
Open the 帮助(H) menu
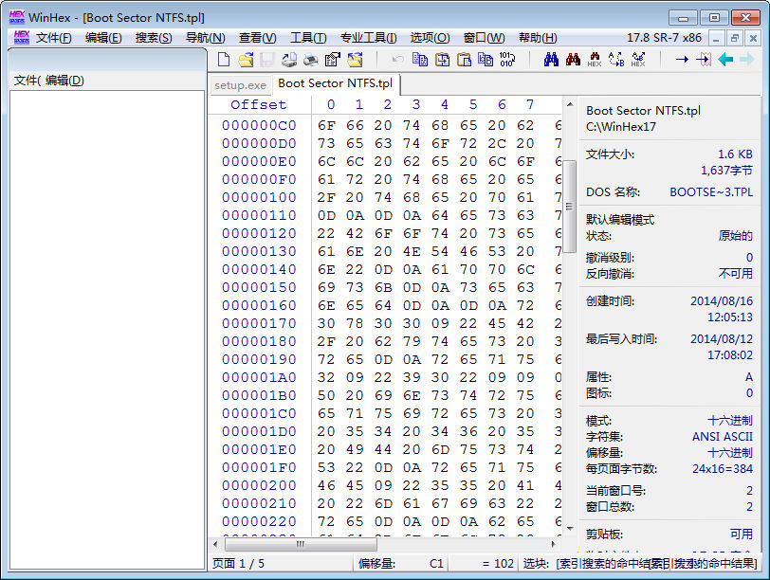pyautogui.click(x=538, y=38)
